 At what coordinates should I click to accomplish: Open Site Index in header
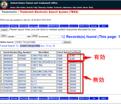(x=21, y=8)
